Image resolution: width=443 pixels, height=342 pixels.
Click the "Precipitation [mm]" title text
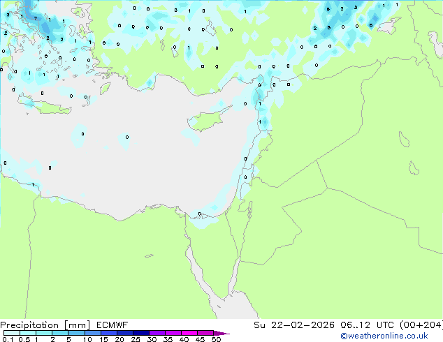(x=45, y=325)
